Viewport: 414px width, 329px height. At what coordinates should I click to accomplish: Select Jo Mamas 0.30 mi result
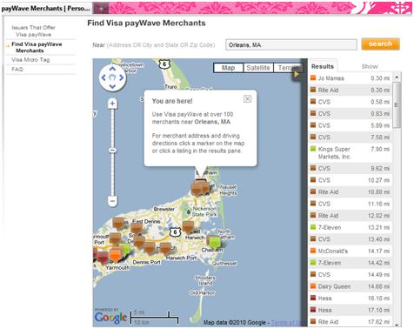click(x=351, y=78)
